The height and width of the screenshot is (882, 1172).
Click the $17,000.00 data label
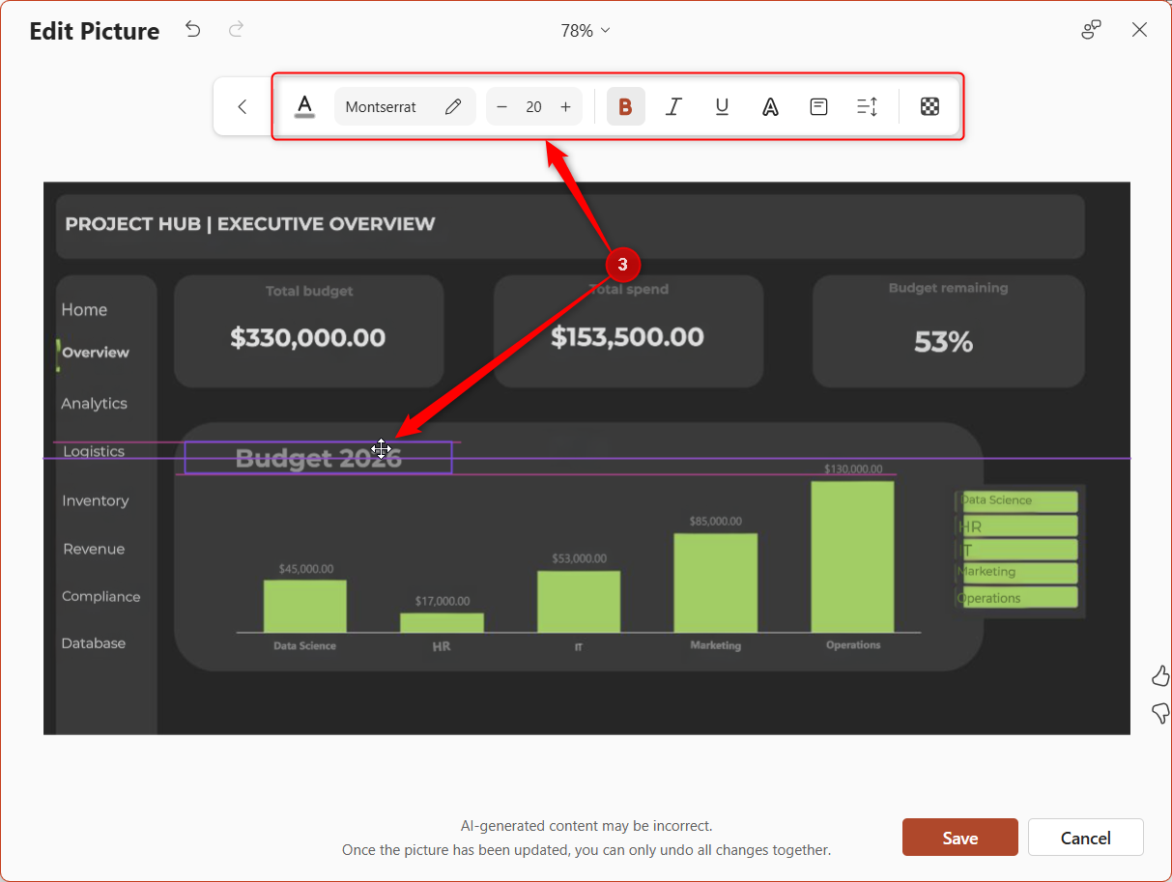pos(443,601)
